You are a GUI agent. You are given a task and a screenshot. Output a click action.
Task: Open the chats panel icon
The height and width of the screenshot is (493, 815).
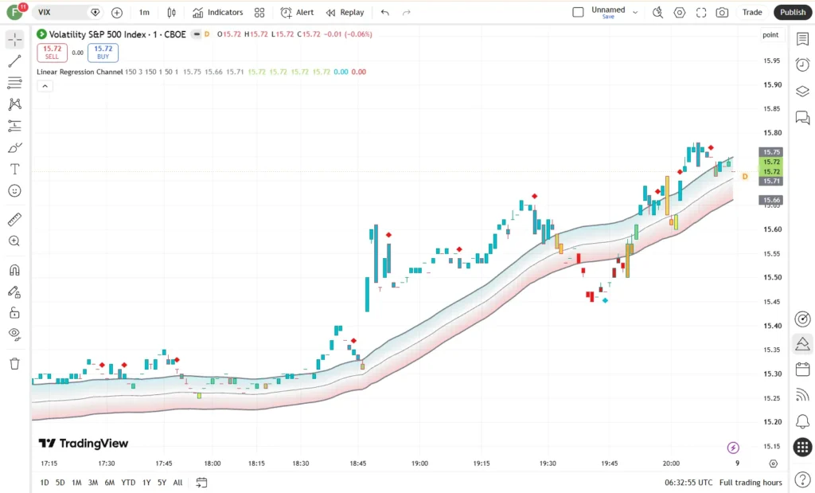point(802,118)
